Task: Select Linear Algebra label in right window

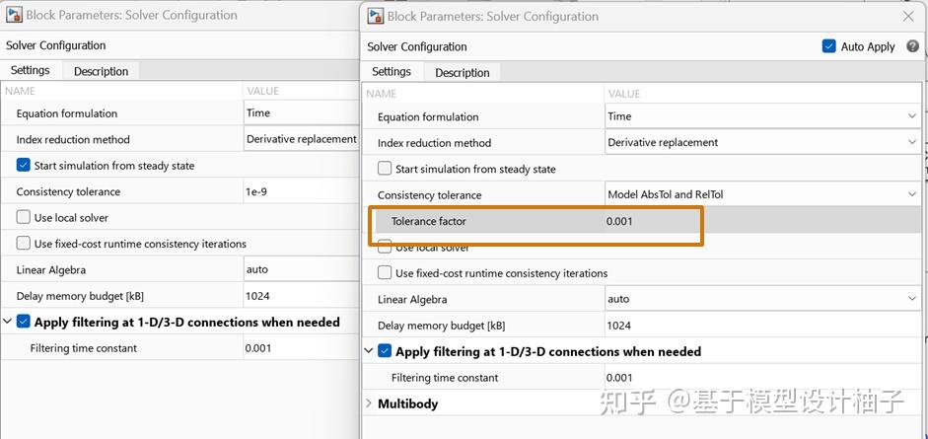Action: pyautogui.click(x=412, y=299)
